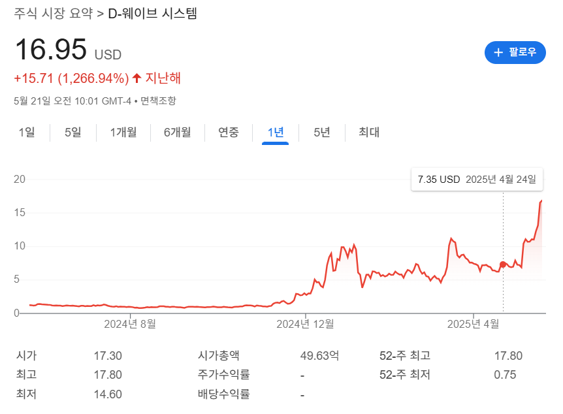Viewport: 563px width, 414px height.
Task: Click the y-axis label 15
Action: click(20, 213)
